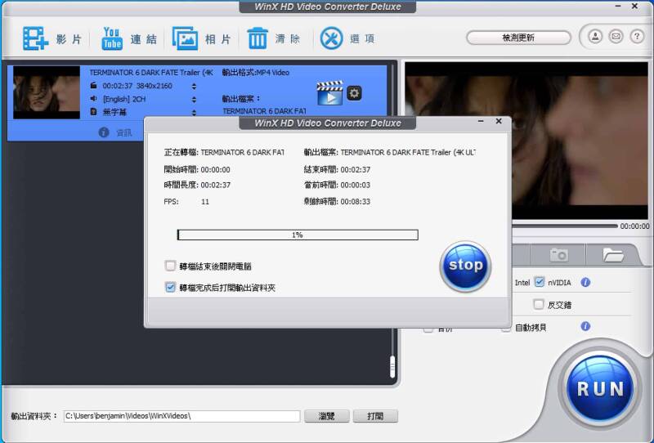Start conversion with the RUN button
This screenshot has height=443, width=654.
pos(600,389)
